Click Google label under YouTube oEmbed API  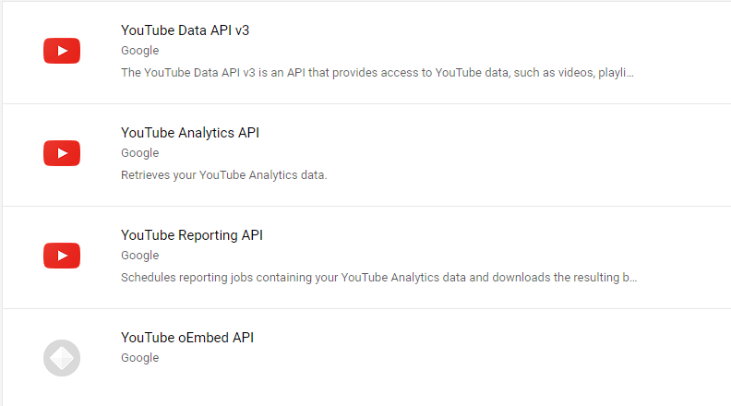tap(140, 358)
